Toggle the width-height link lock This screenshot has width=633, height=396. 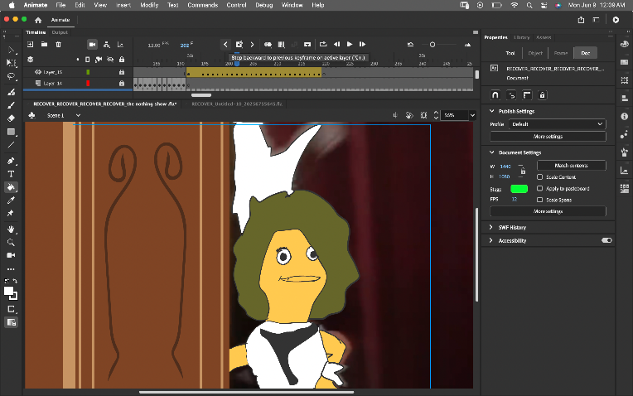tap(523, 171)
